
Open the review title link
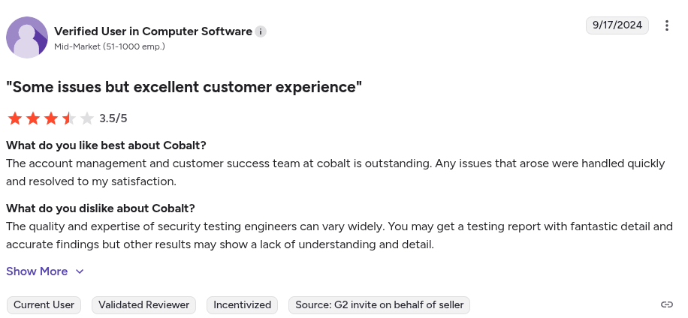point(184,87)
